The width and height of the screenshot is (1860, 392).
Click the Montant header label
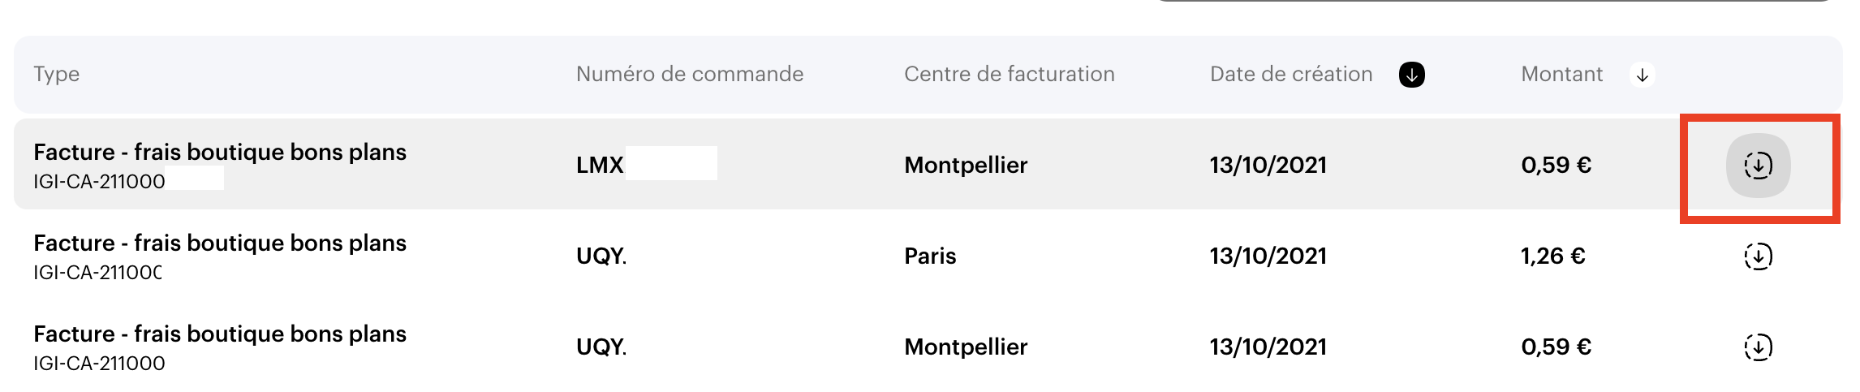click(1561, 74)
